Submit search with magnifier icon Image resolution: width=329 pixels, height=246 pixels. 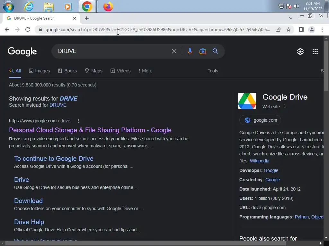tap(215, 51)
